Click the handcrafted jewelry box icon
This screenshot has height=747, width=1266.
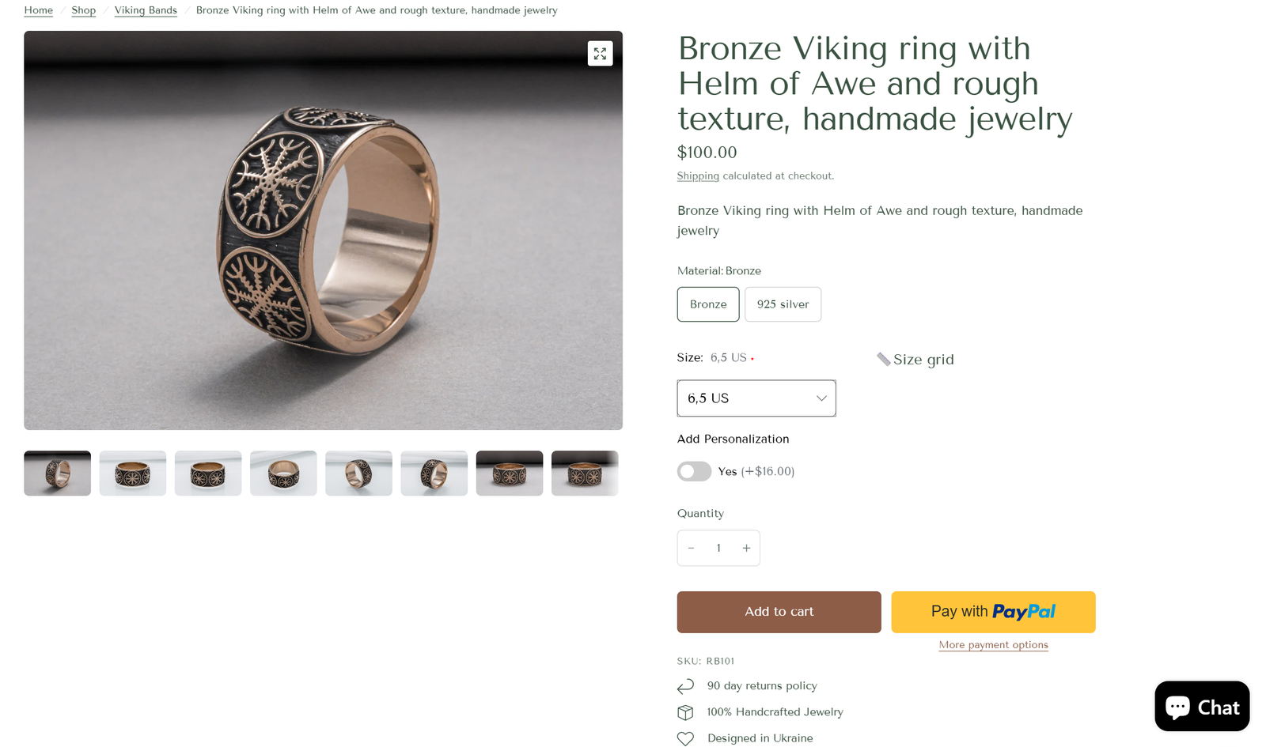685,712
